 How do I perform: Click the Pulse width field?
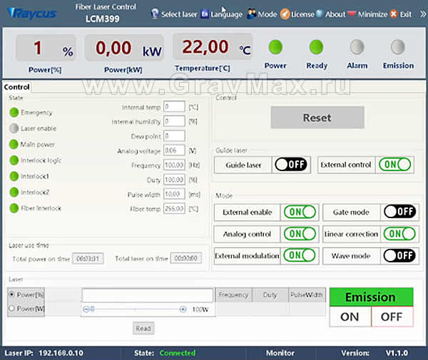pyautogui.click(x=175, y=194)
